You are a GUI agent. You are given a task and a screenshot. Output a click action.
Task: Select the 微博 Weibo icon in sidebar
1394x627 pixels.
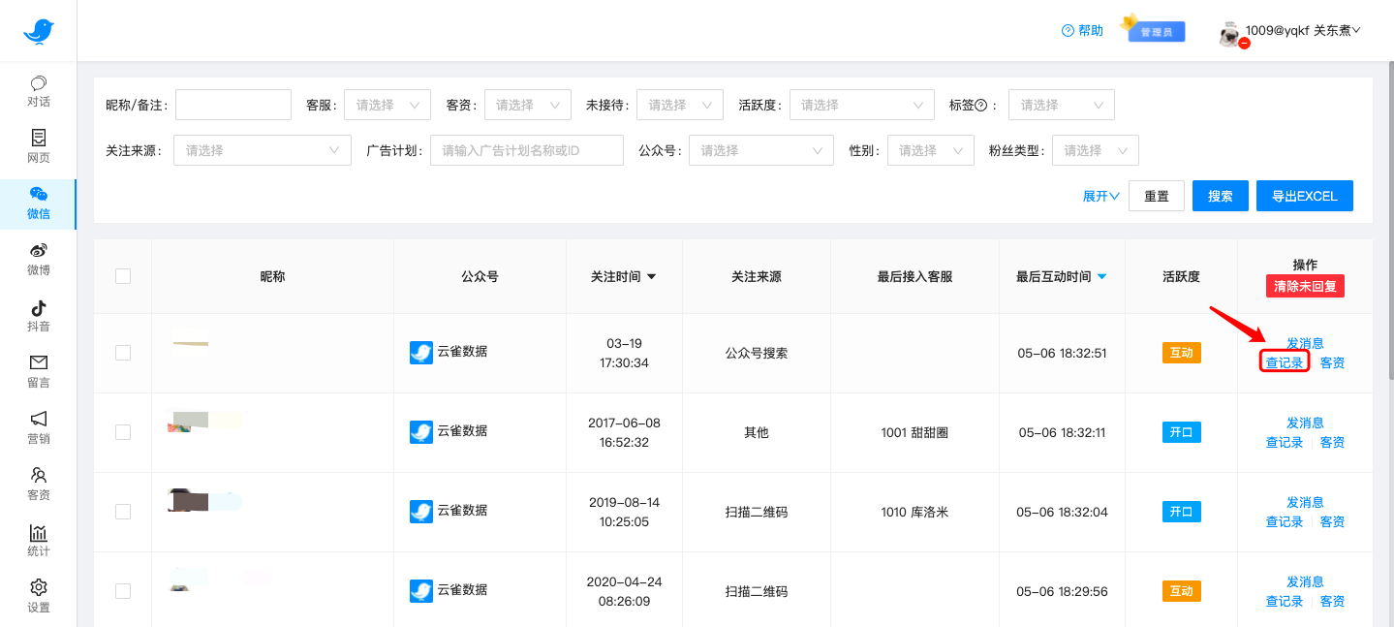click(39, 251)
